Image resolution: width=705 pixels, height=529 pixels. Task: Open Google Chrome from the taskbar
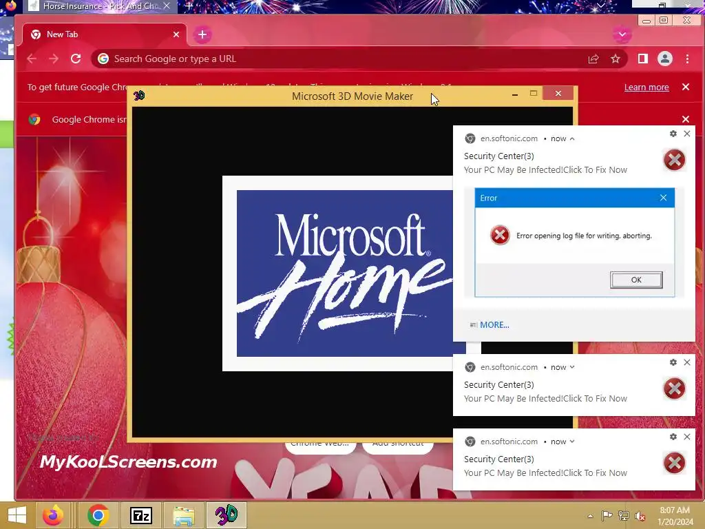pyautogui.click(x=98, y=515)
